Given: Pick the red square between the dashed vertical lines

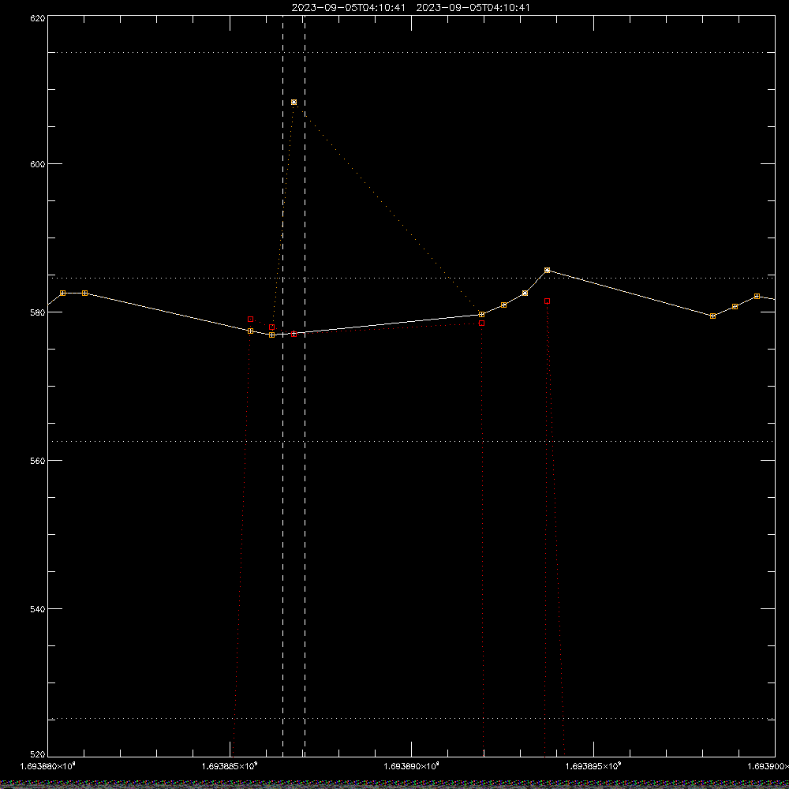Looking at the screenshot, I should click(294, 334).
